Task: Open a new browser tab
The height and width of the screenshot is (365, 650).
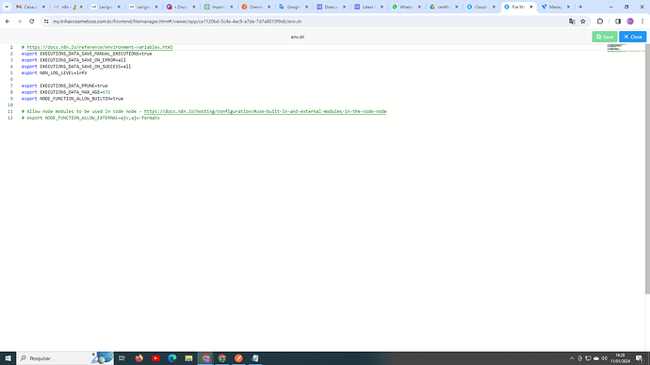Action: pos(580,7)
